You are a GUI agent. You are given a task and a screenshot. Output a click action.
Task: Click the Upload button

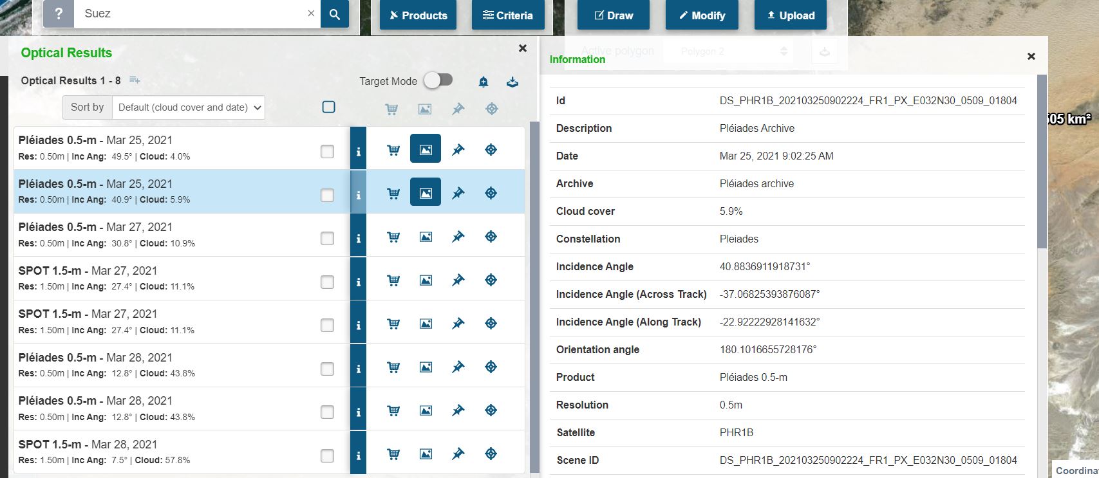click(790, 15)
